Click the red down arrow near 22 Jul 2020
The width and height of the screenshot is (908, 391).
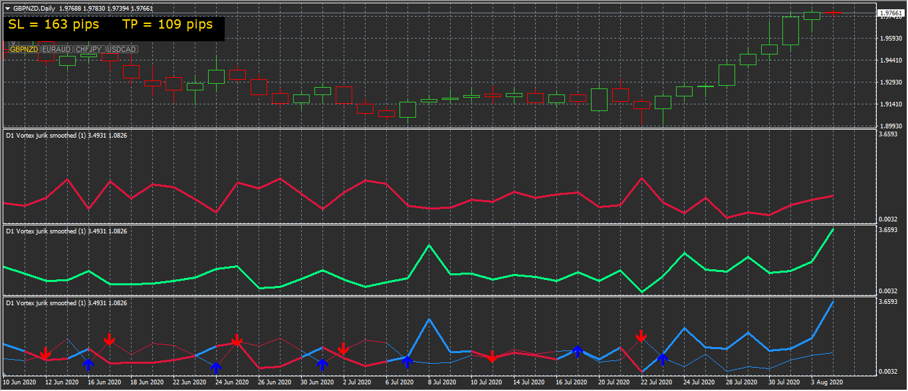click(641, 335)
